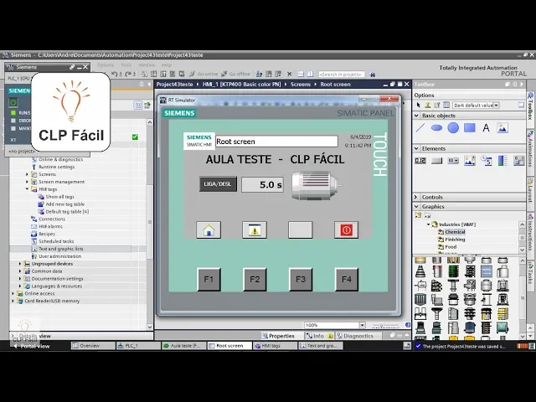Click the Search in project field

[x=342, y=75]
